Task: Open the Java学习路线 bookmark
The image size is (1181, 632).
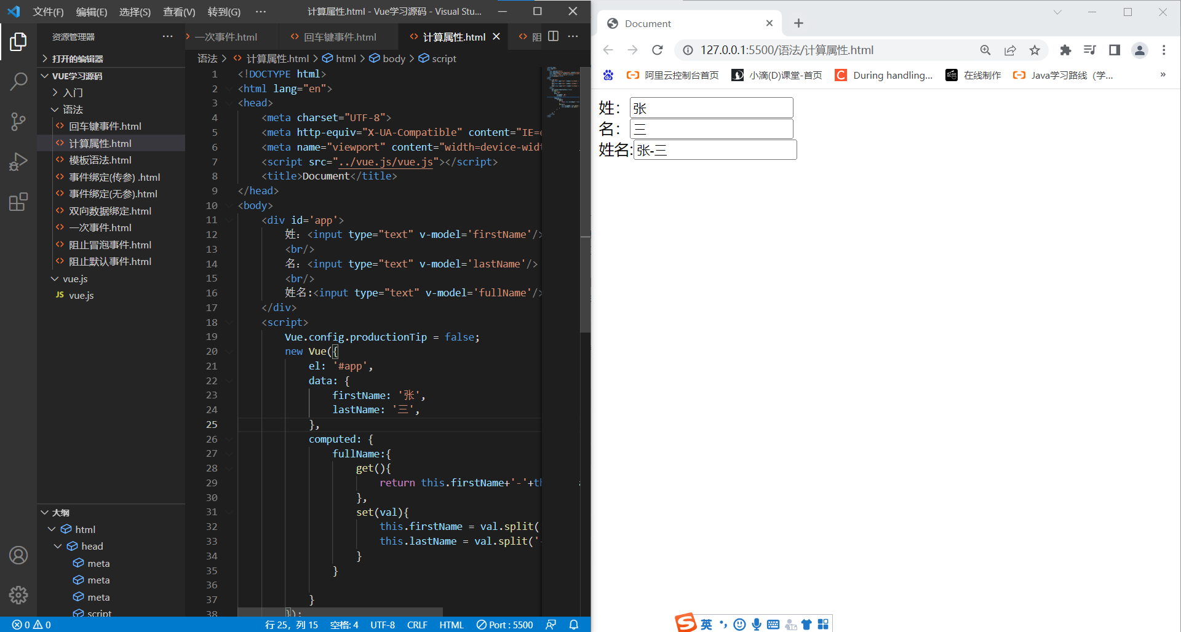Action: [1063, 75]
